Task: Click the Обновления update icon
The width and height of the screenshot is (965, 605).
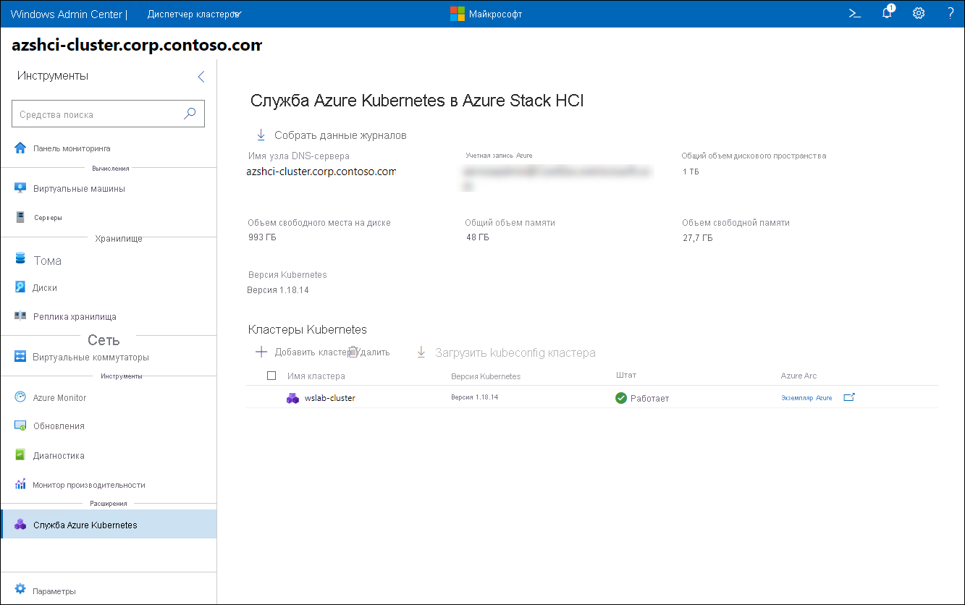Action: click(20, 426)
